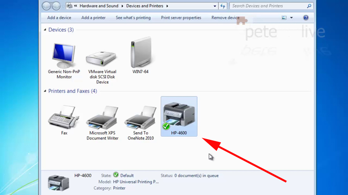Image resolution: width=348 pixels, height=195 pixels.
Task: Click See what's printing
Action: 133,18
